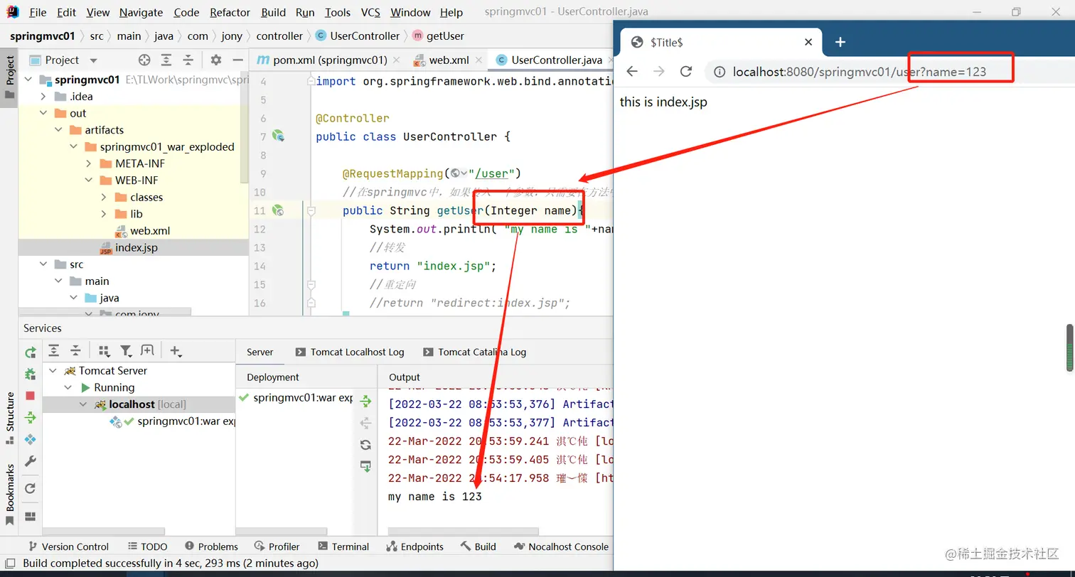This screenshot has height=577, width=1075.
Task: Open the Refactor menu
Action: point(230,13)
